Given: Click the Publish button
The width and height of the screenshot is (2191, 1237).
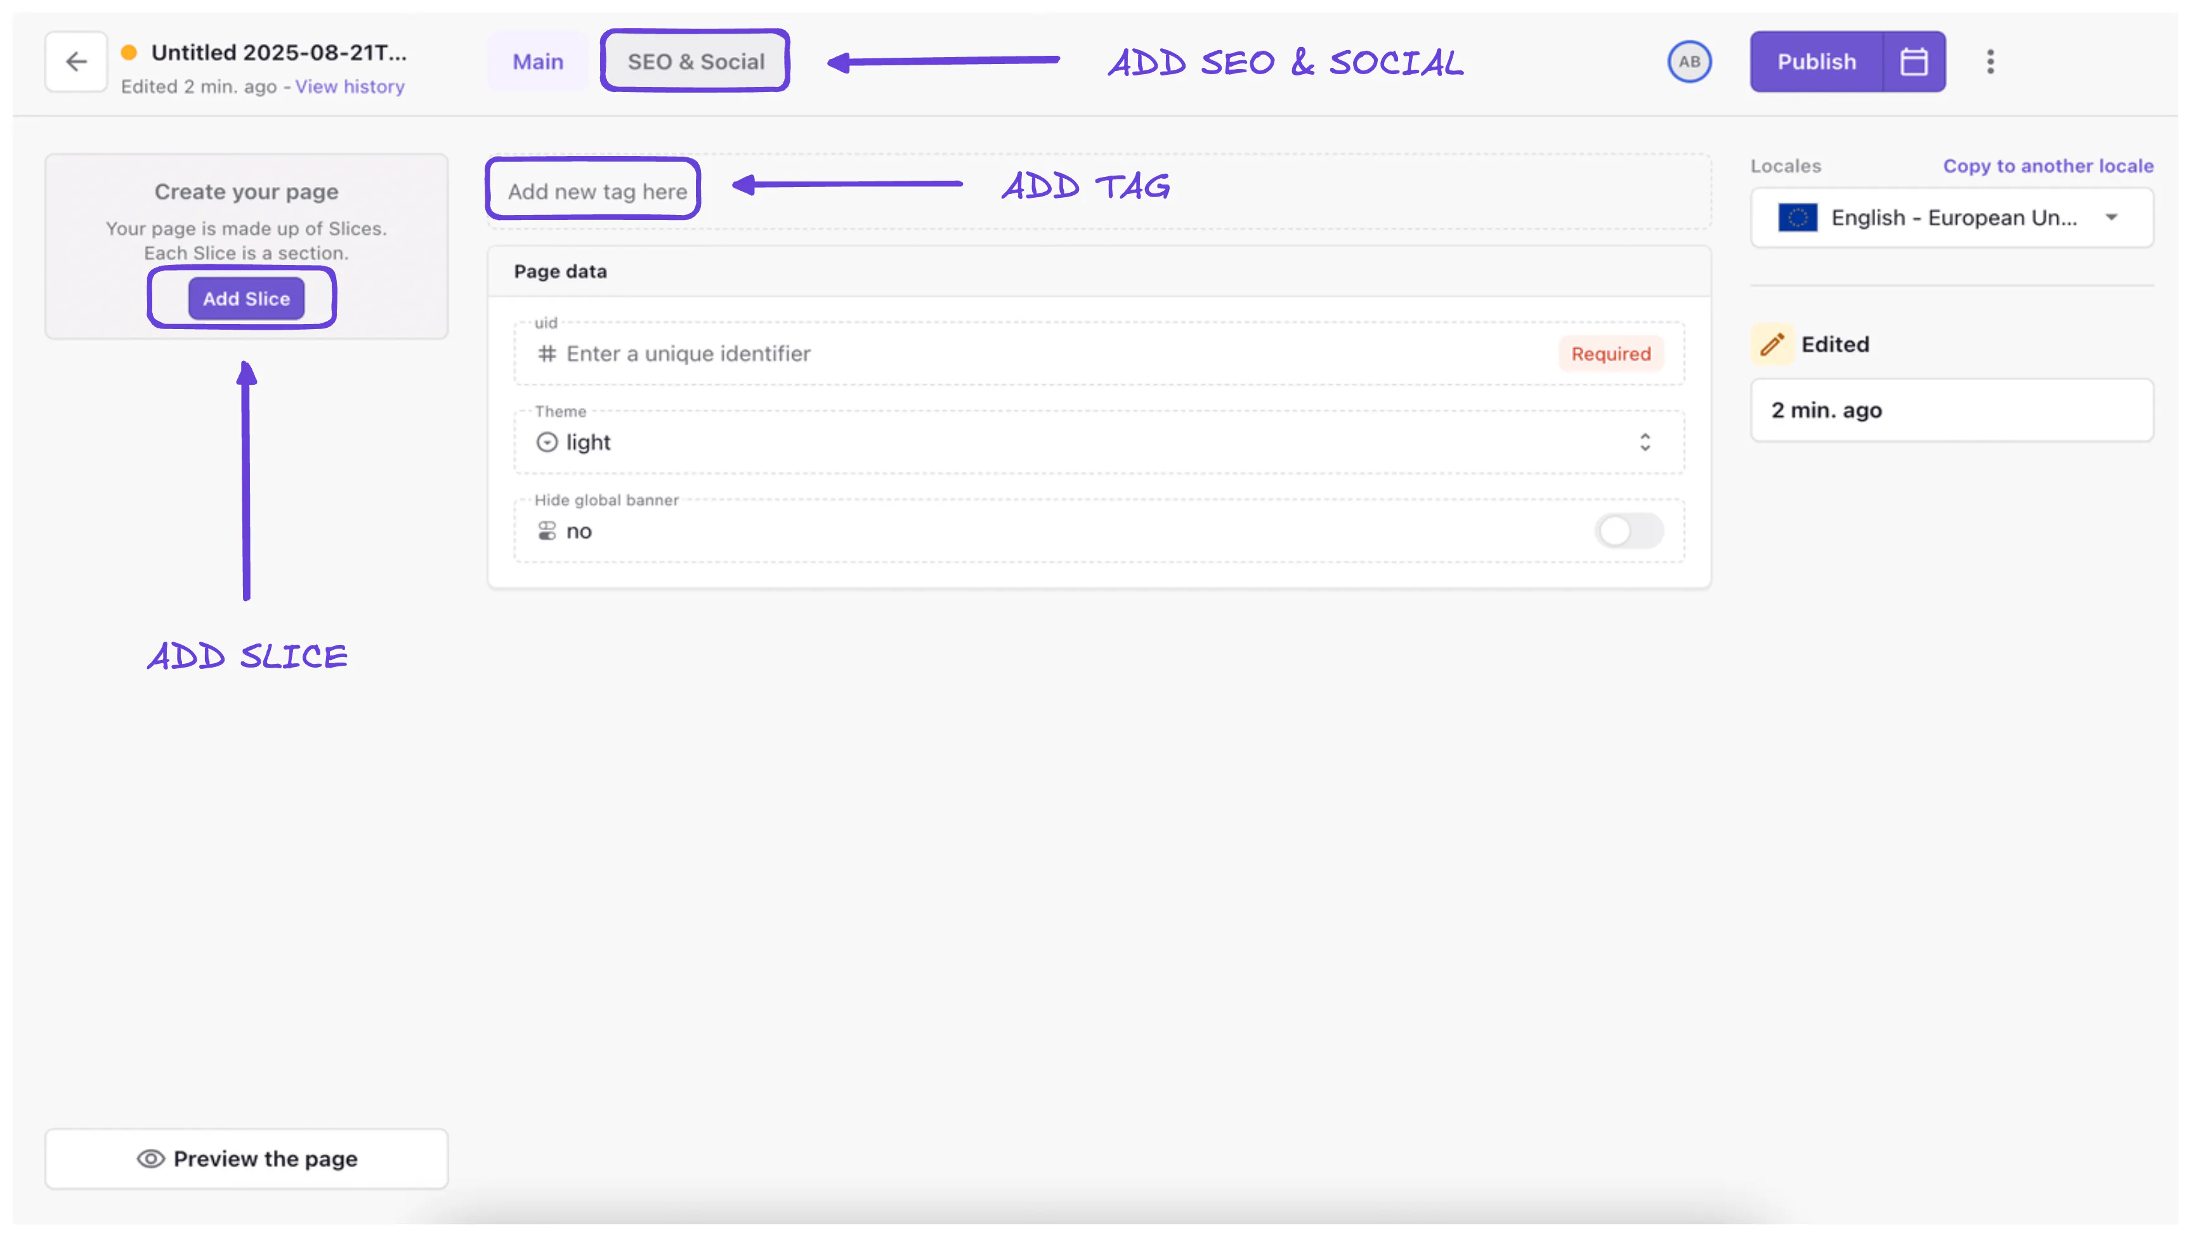Looking at the screenshot, I should [x=1816, y=62].
